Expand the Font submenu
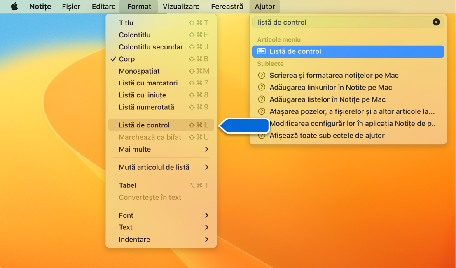 click(x=161, y=215)
